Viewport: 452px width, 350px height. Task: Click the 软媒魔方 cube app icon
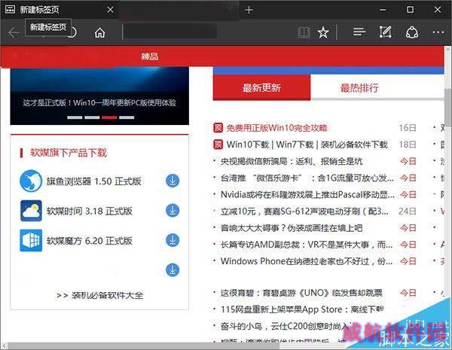(x=31, y=240)
